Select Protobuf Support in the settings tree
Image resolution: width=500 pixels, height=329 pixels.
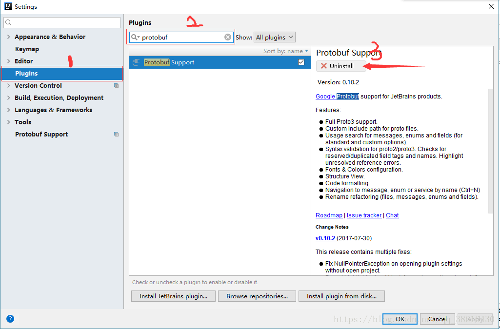41,135
